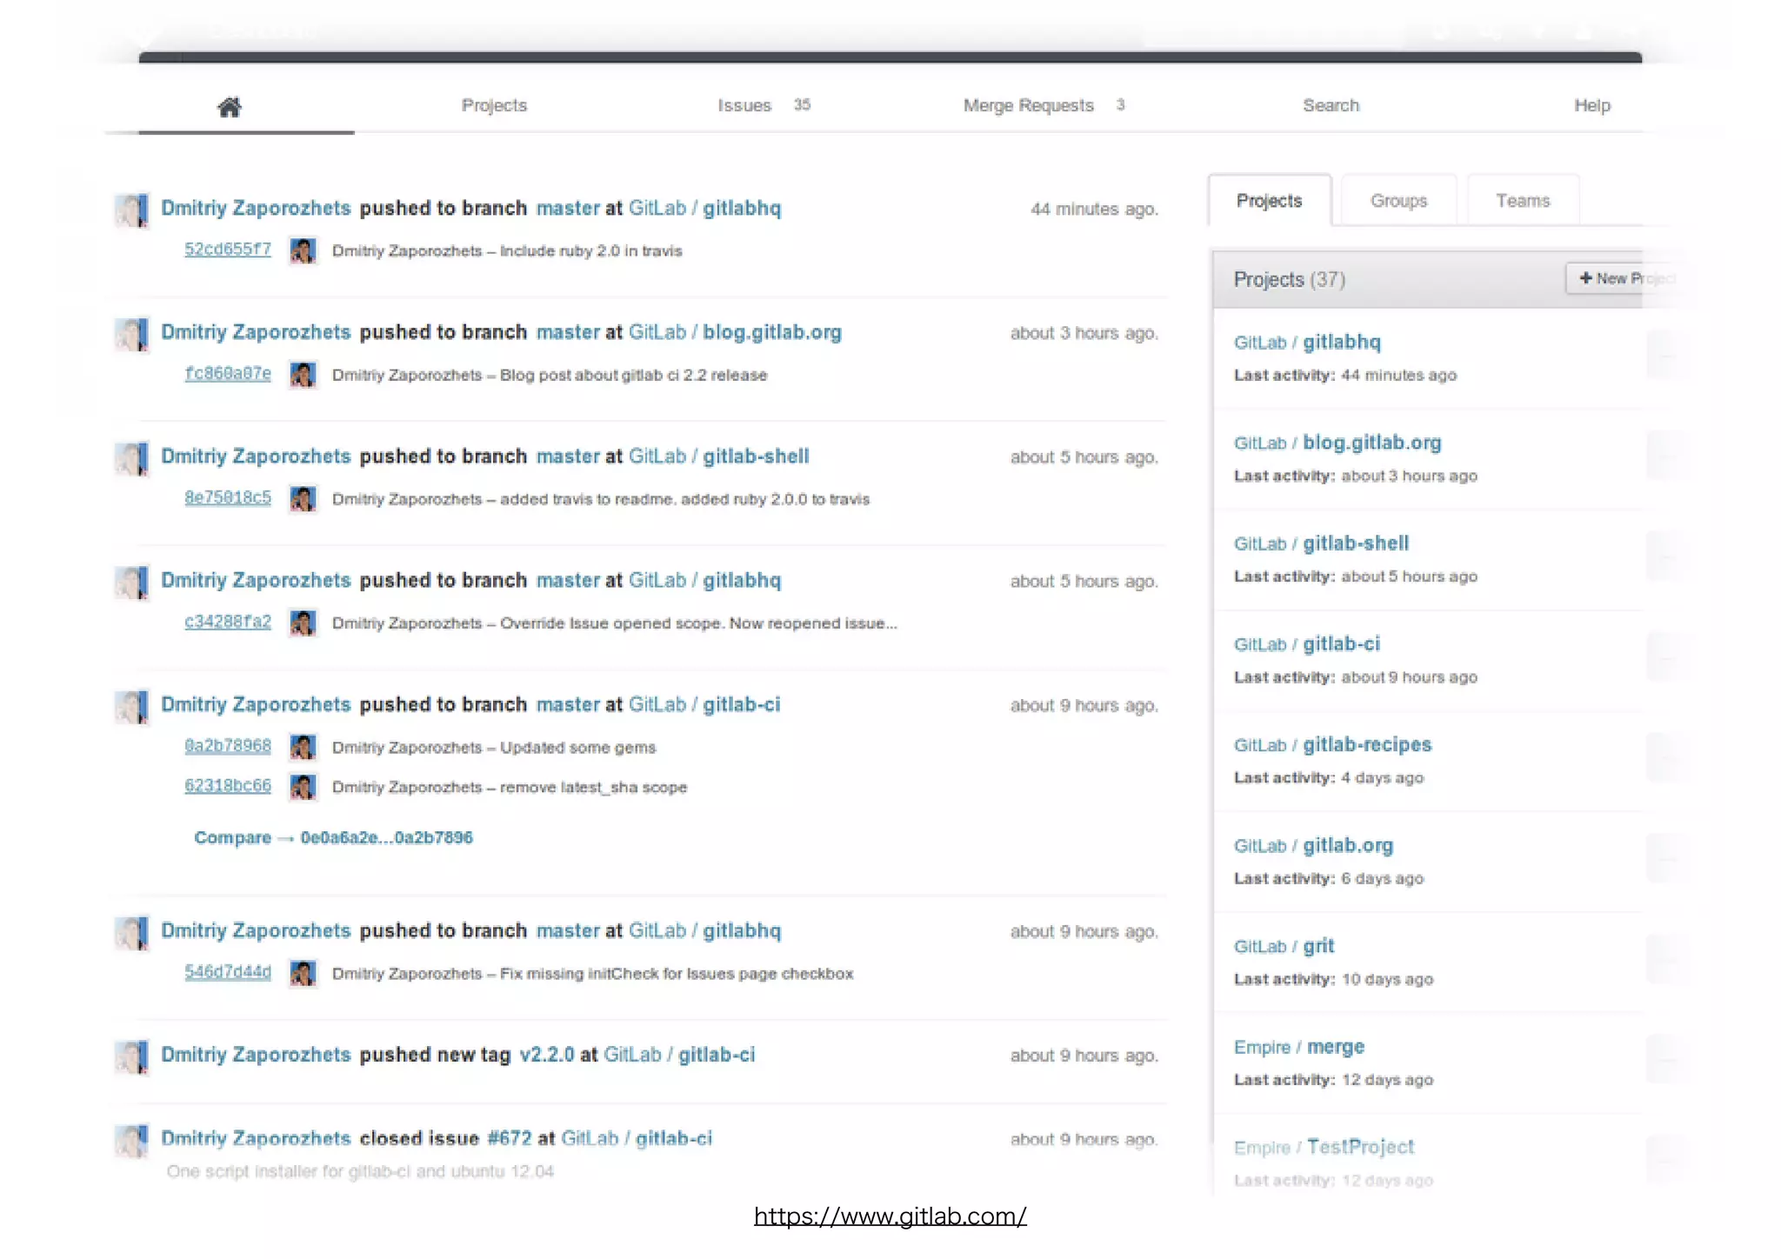Switch sidebar to Groups tab
The width and height of the screenshot is (1781, 1259).
coord(1398,201)
